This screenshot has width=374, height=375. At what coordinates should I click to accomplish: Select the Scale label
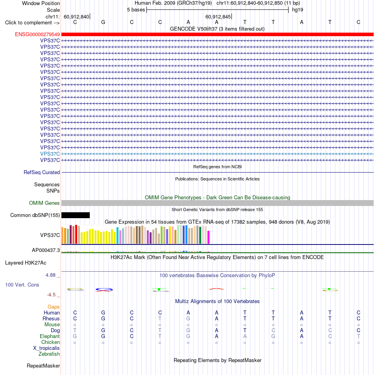53,10
